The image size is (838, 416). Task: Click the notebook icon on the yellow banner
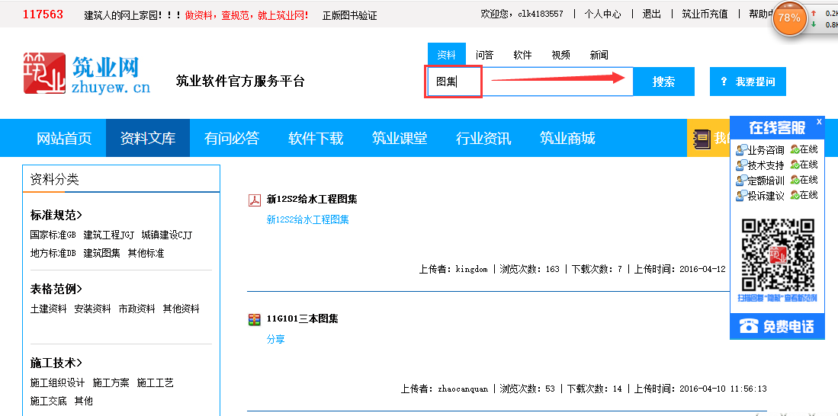point(701,138)
